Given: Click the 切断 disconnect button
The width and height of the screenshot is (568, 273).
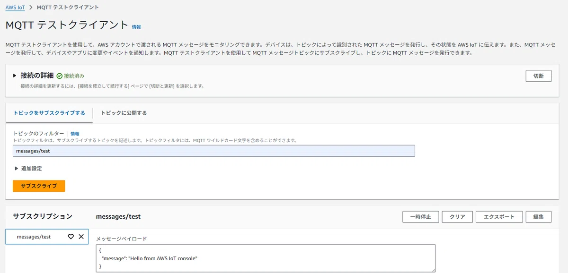Looking at the screenshot, I should 539,76.
